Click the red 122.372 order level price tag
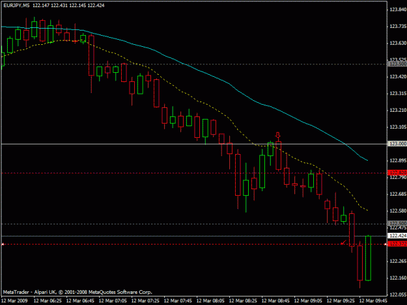The height and width of the screenshot is (305, 407). (397, 244)
